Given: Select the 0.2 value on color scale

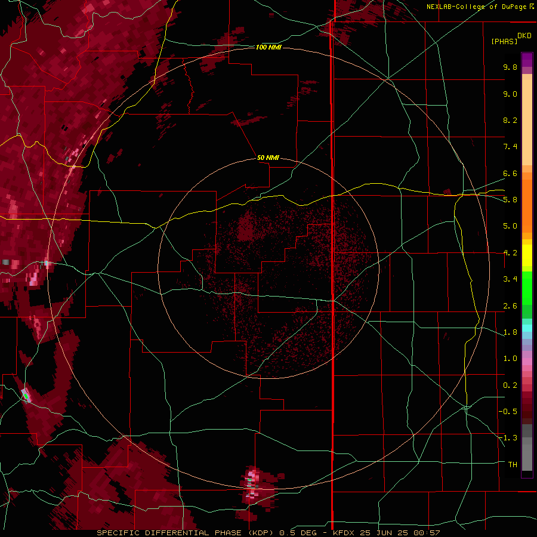Looking at the screenshot, I should tap(510, 385).
